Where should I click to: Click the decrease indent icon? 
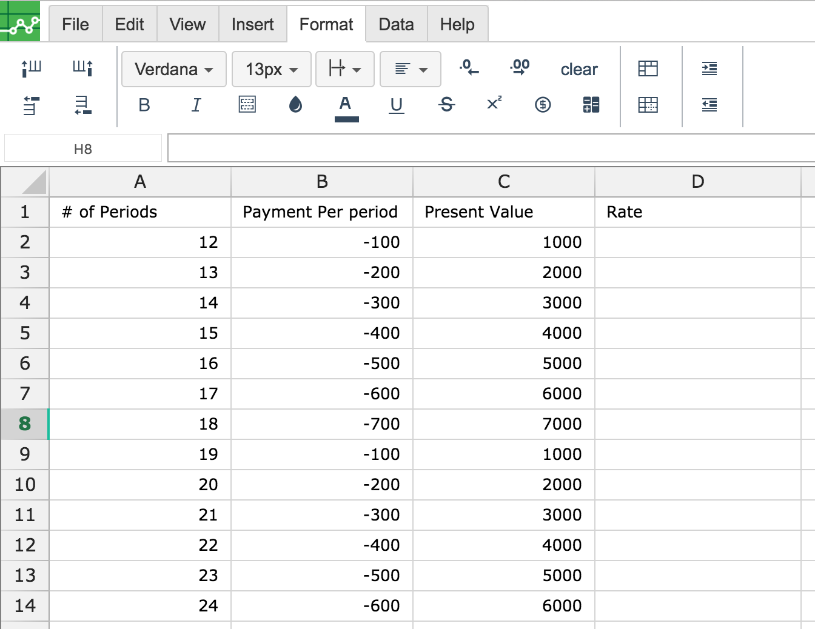pyautogui.click(x=709, y=105)
